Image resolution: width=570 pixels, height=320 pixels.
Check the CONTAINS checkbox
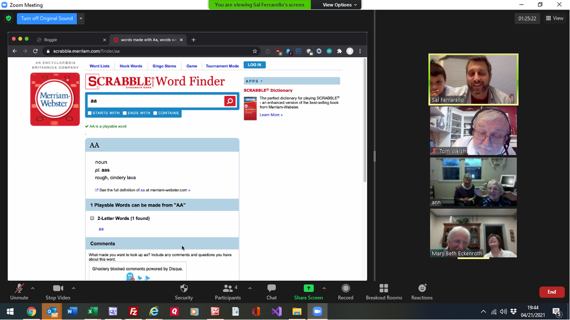(155, 113)
